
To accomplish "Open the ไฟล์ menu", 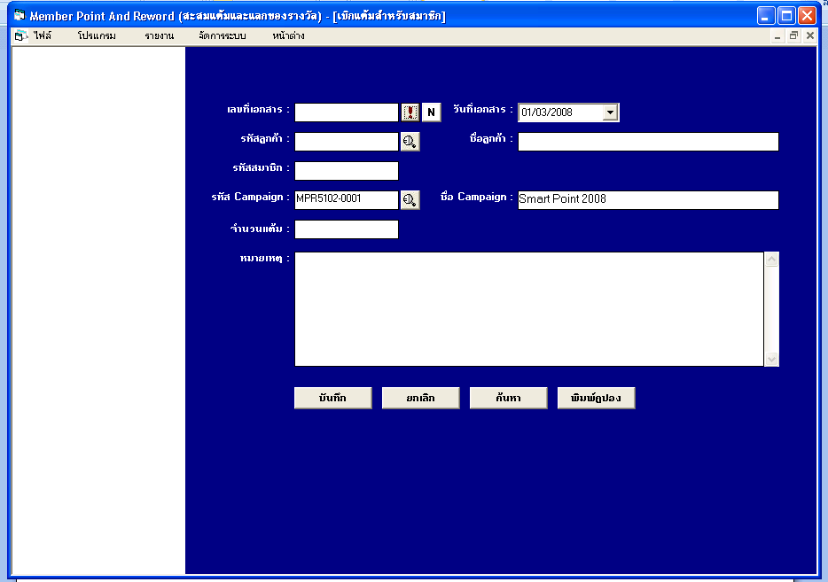I will point(43,36).
